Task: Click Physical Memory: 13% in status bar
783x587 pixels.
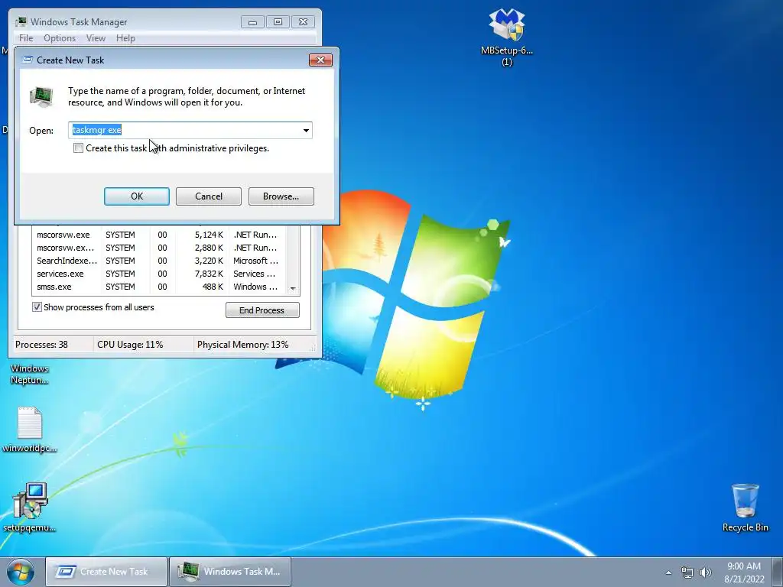Action: (242, 345)
